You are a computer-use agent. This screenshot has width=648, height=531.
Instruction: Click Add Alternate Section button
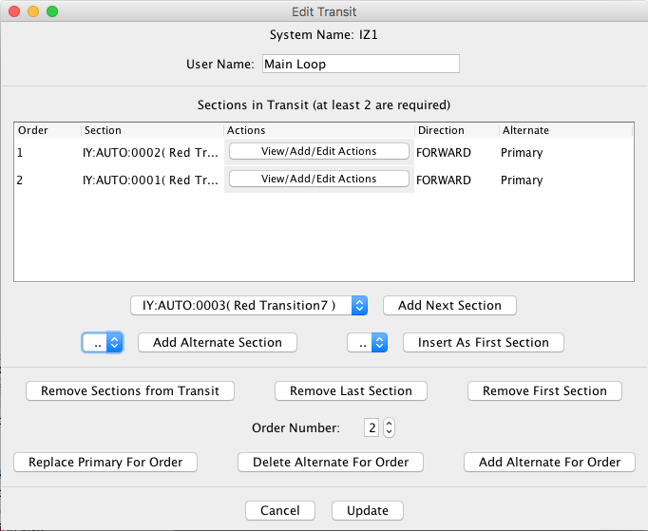tap(218, 342)
